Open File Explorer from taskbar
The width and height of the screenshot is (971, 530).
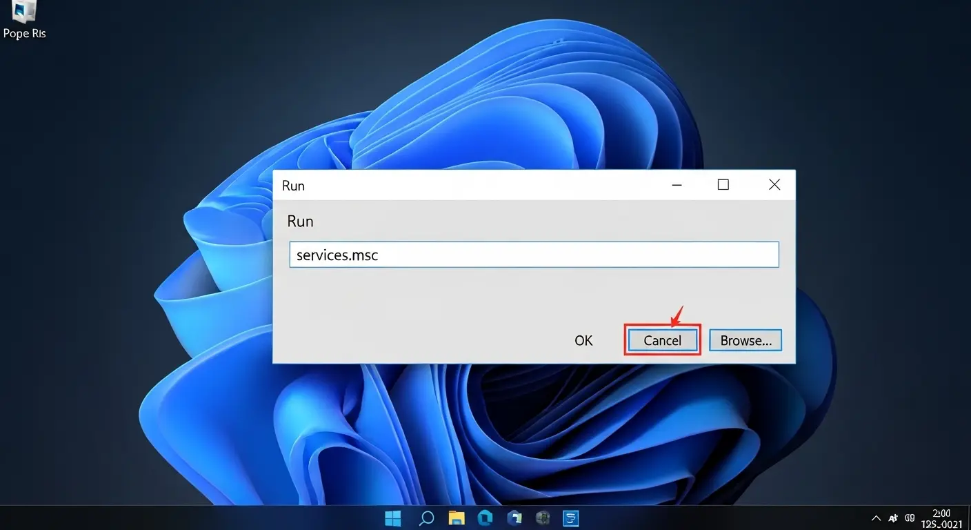[457, 518]
